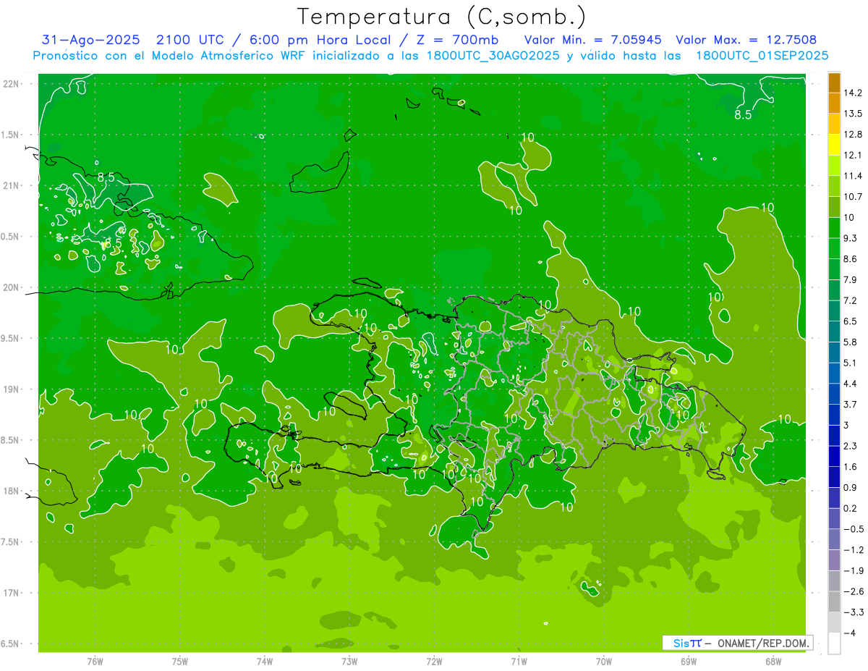The height and width of the screenshot is (671, 868).
Task: Click the 'ONAMET/REP.DOM.' credit label
Action: click(764, 643)
